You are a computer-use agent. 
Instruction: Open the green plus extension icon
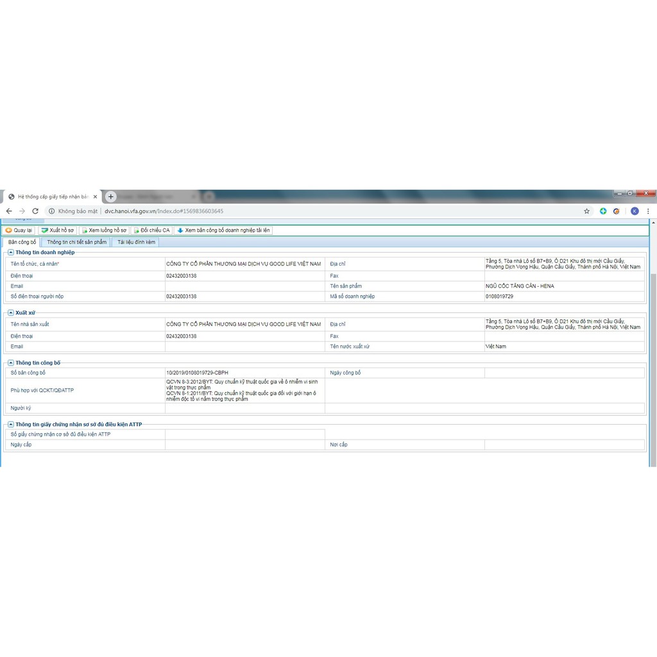point(603,211)
